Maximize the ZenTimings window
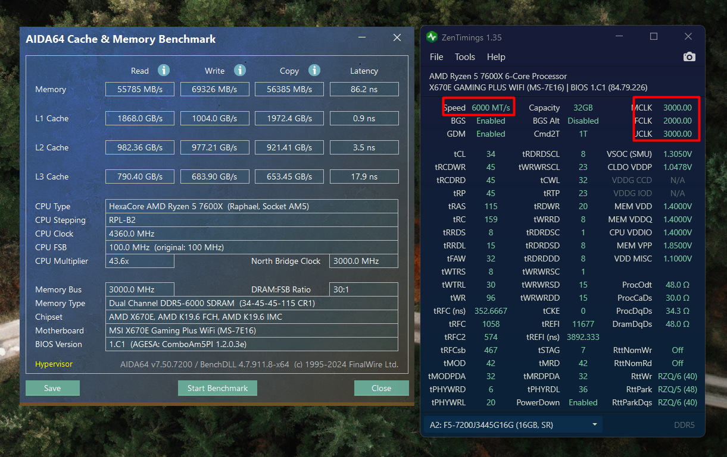727x457 pixels. click(x=654, y=37)
